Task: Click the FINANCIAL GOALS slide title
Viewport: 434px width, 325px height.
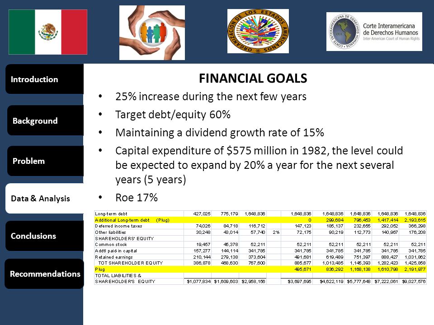Action: click(x=253, y=78)
